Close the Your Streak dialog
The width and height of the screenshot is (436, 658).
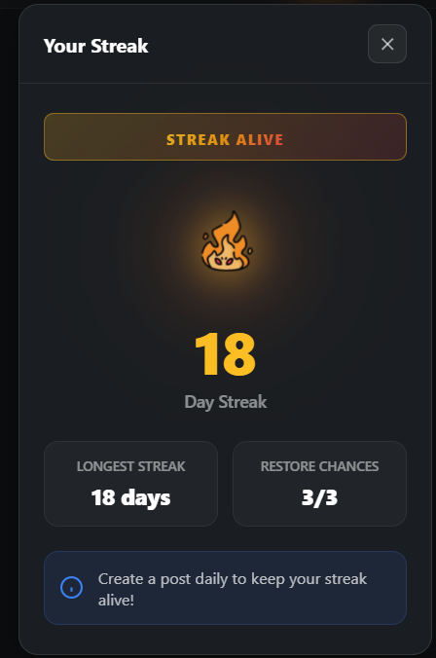(x=387, y=44)
